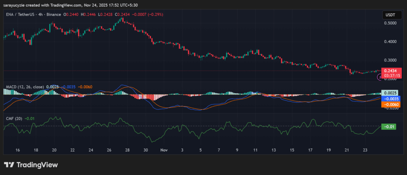This screenshot has height=175, width=407.
Task: Click the date 7 on the time axis
Action: 219,150
